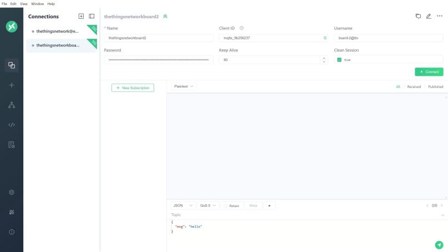Select the thethingsnetwork@e... connection
Screen dimensions: 448x252
tap(62, 32)
